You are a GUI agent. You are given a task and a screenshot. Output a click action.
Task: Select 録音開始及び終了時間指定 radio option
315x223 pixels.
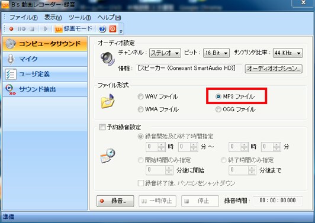pyautogui.click(x=140, y=137)
